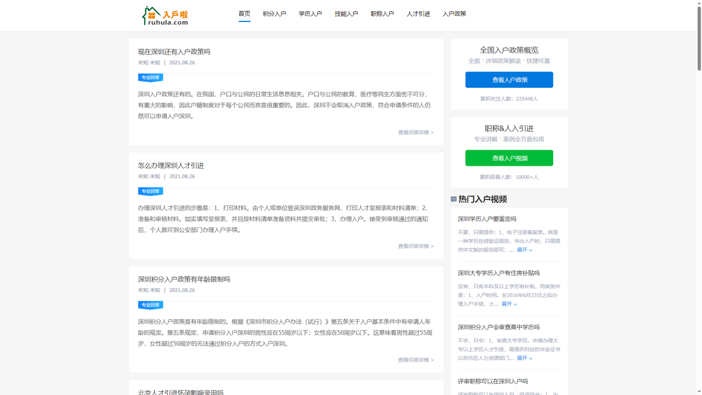Screen dimensions: 702x395
Task: Expand 展开 under 深圳积分入户会审查高中学历吗
Action: [x=525, y=358]
